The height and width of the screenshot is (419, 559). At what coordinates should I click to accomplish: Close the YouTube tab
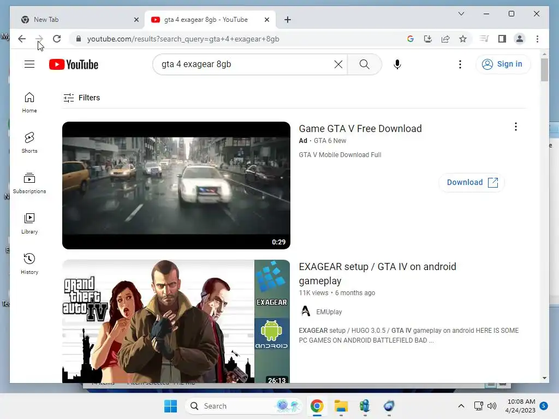coord(266,20)
